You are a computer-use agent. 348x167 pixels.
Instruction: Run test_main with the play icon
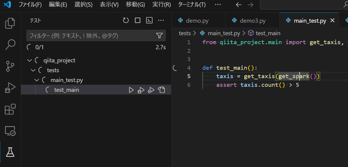(131, 90)
